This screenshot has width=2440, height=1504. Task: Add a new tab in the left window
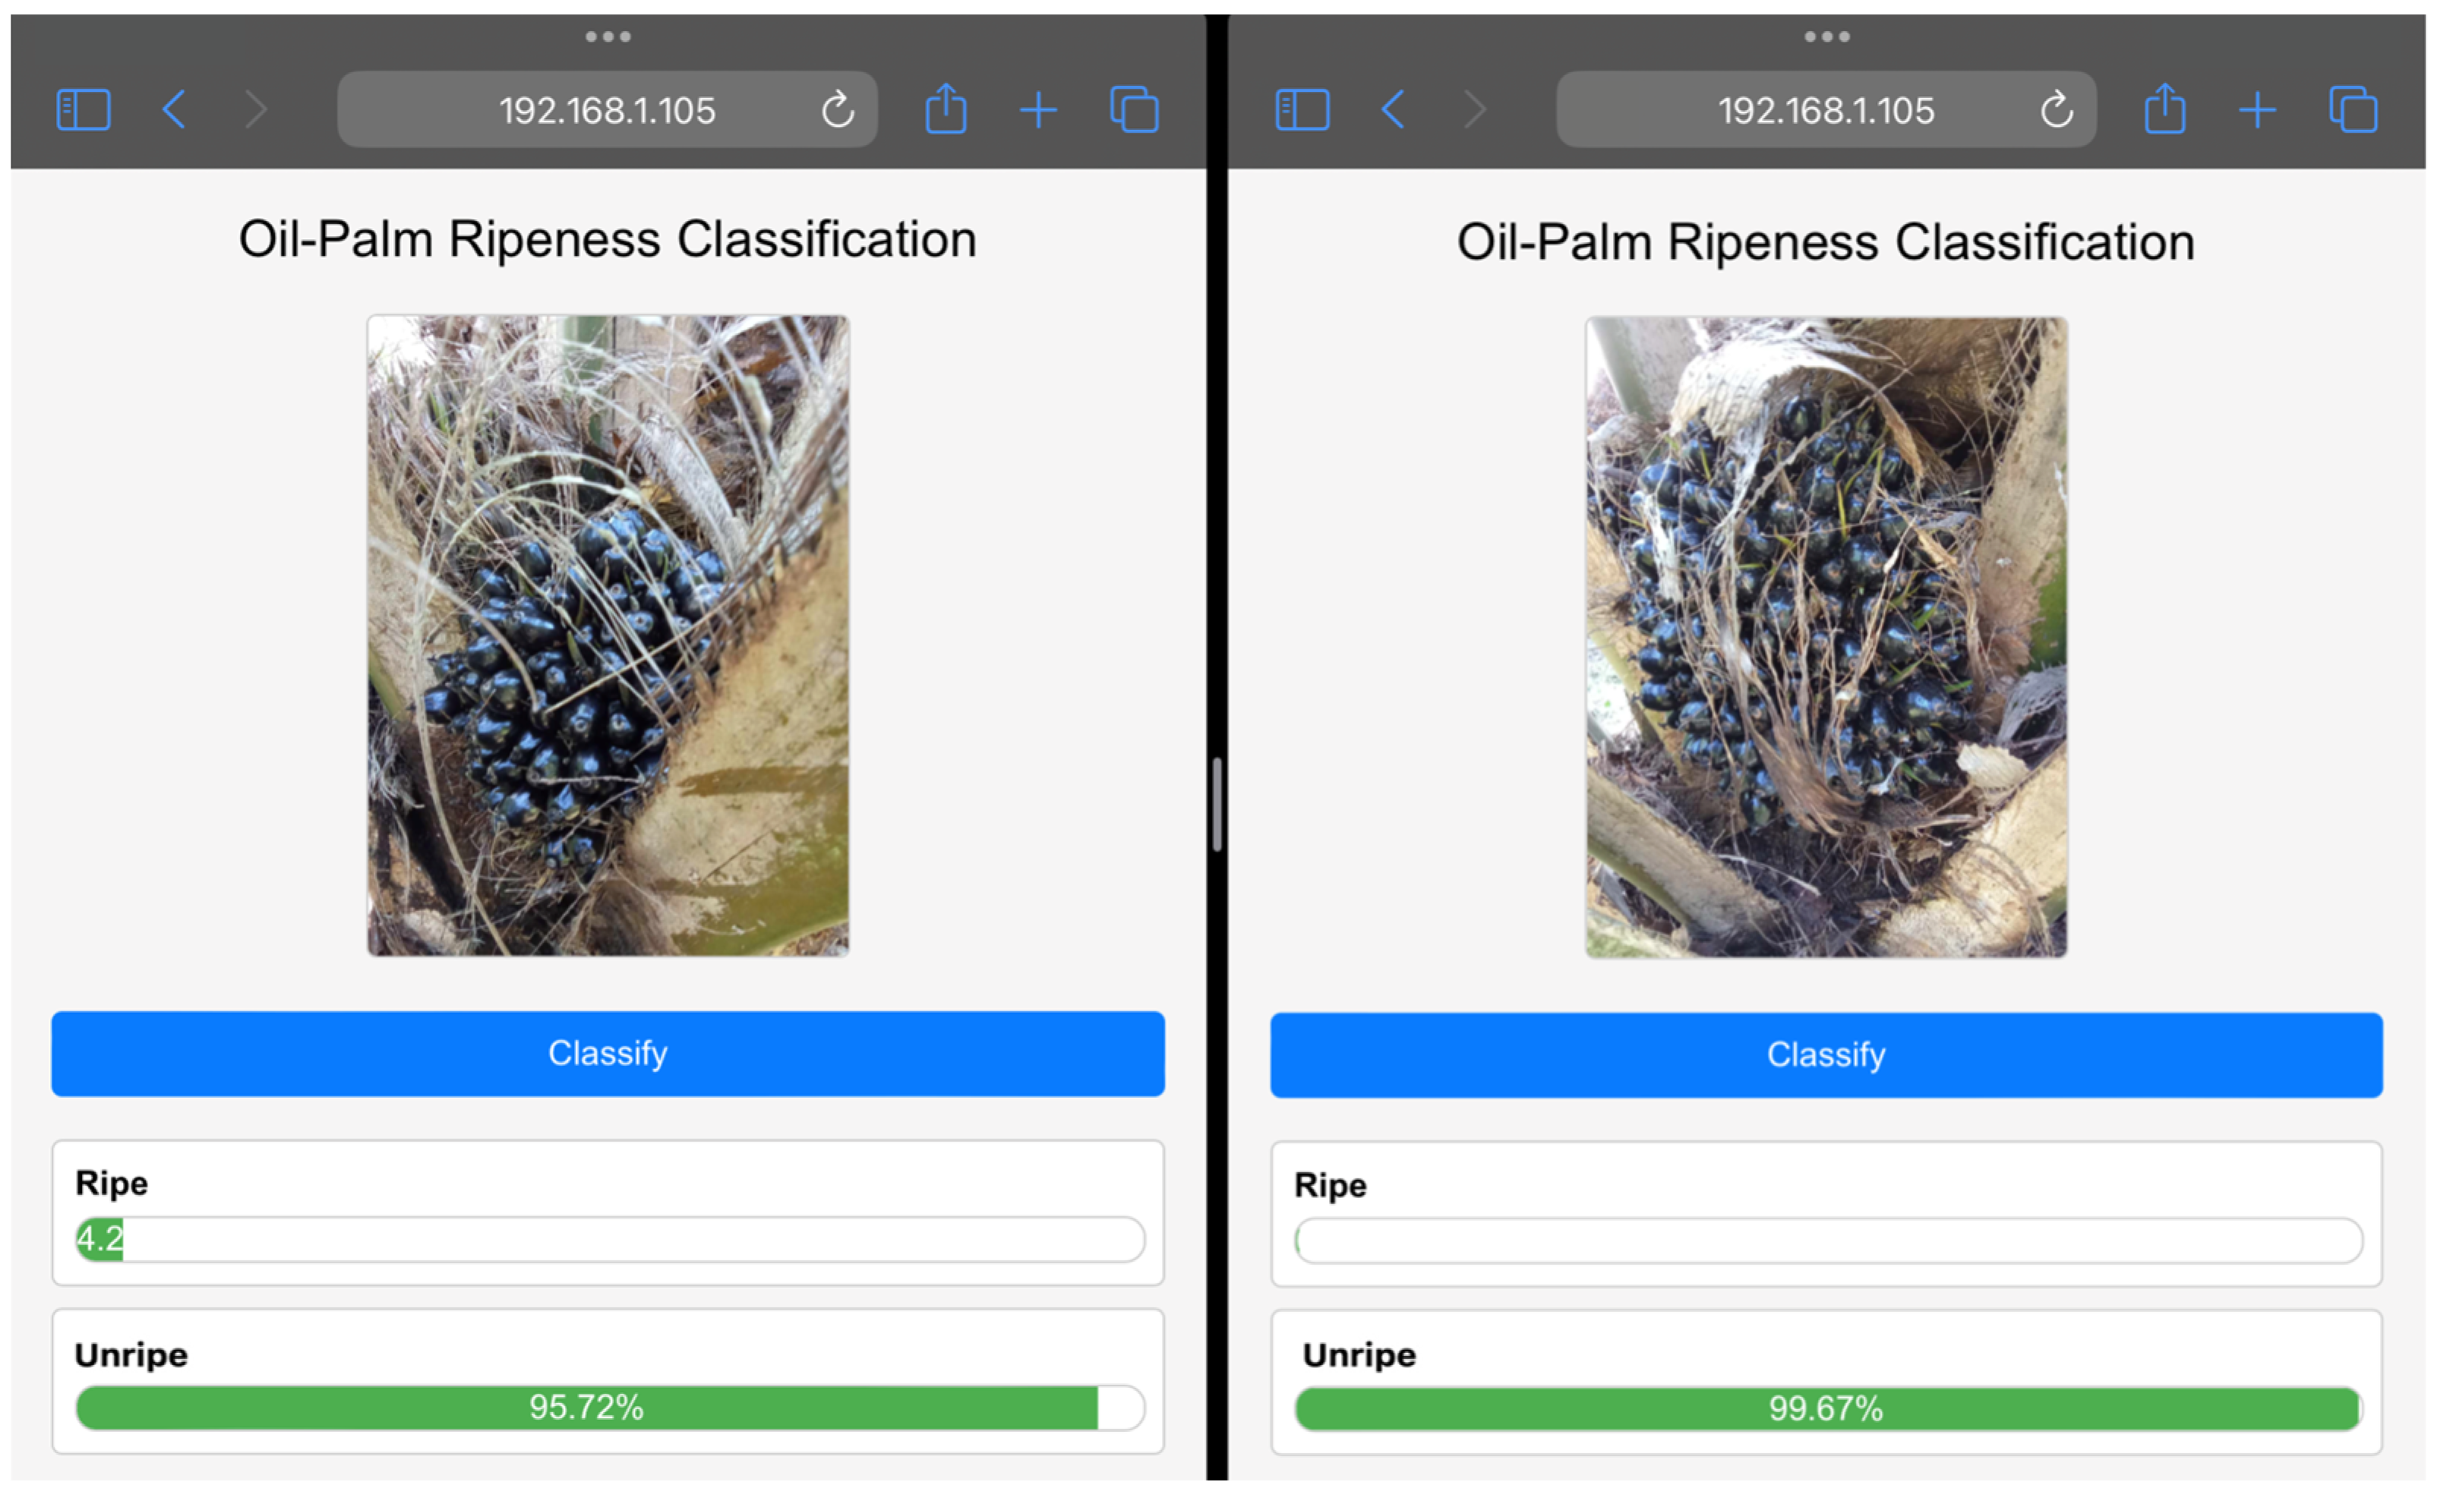click(1037, 109)
